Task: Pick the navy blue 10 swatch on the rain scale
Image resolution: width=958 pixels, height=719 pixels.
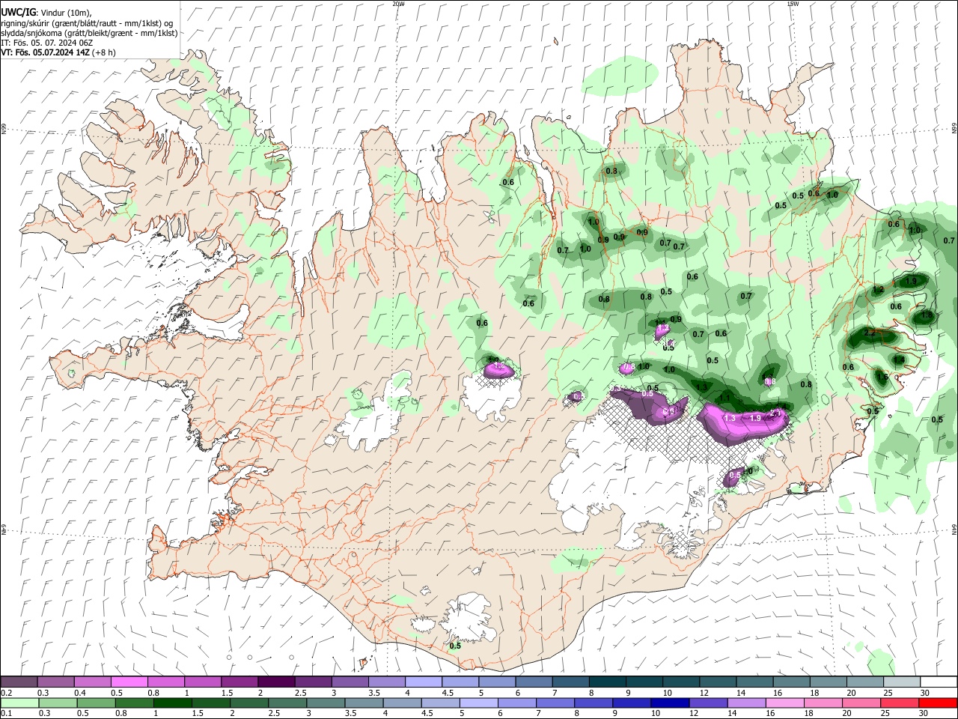Action: 670,703
